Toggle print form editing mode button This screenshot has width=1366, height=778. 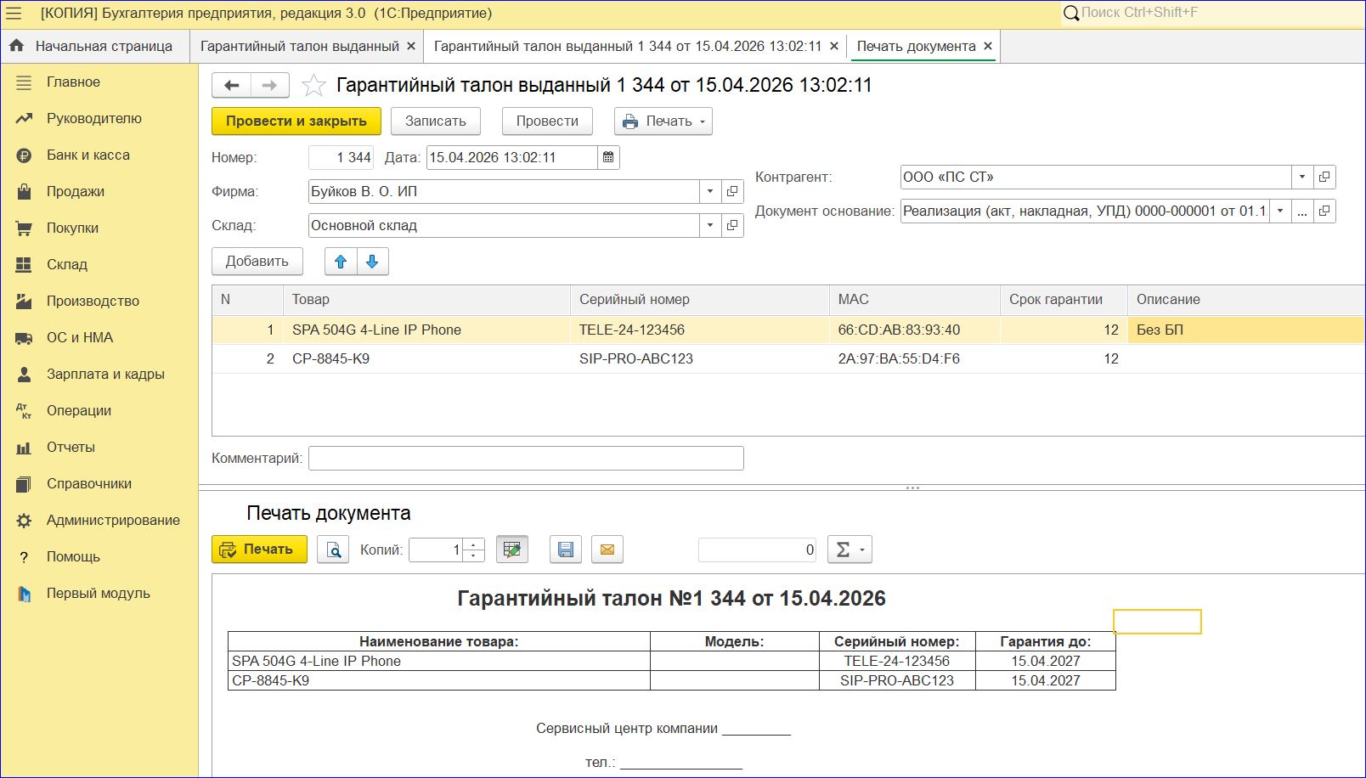[x=512, y=550]
